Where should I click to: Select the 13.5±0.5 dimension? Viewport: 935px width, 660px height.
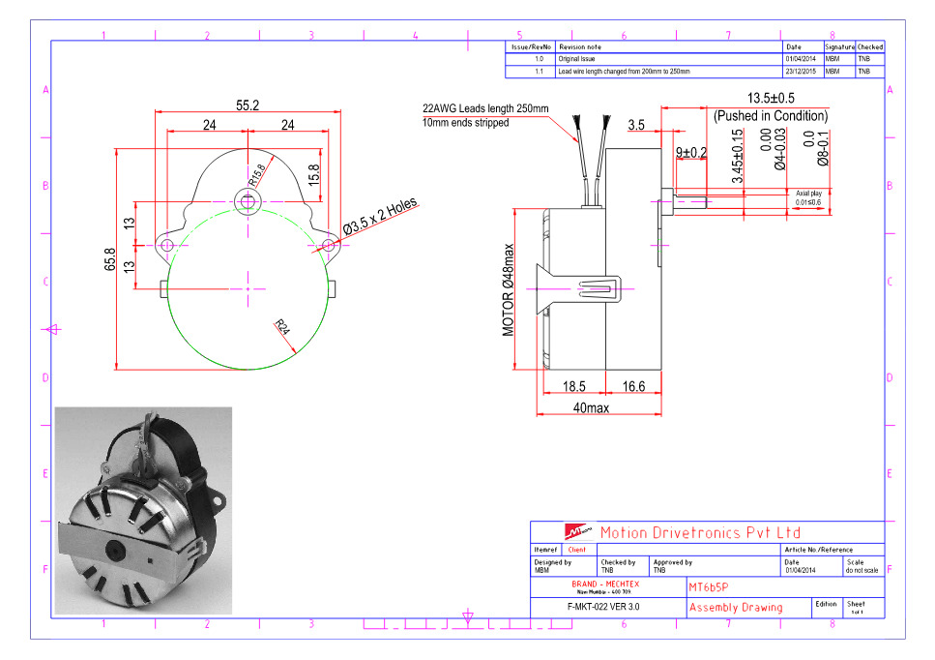pos(771,98)
